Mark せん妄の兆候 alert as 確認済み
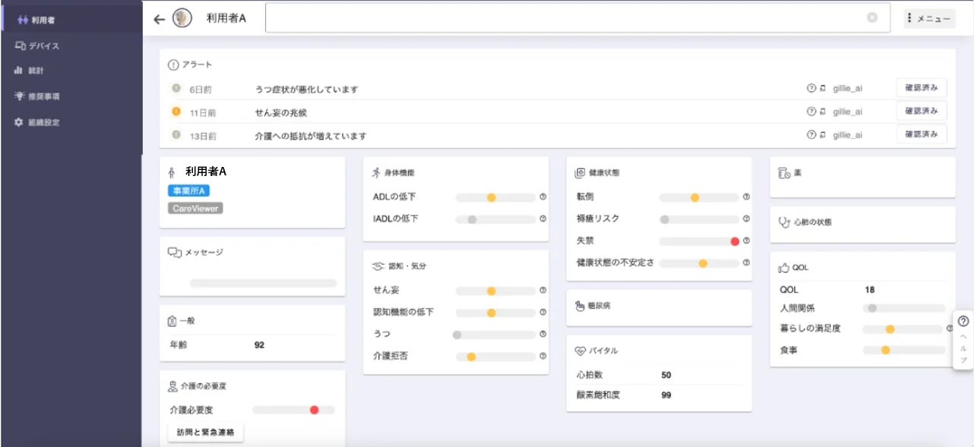Image resolution: width=974 pixels, height=447 pixels. coord(922,112)
